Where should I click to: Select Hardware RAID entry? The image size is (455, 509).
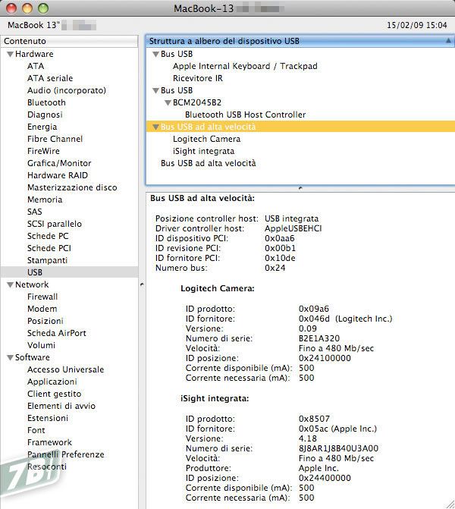pos(58,175)
